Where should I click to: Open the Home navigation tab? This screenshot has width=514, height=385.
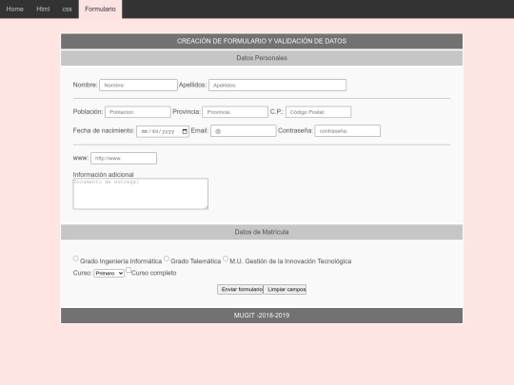(14, 9)
